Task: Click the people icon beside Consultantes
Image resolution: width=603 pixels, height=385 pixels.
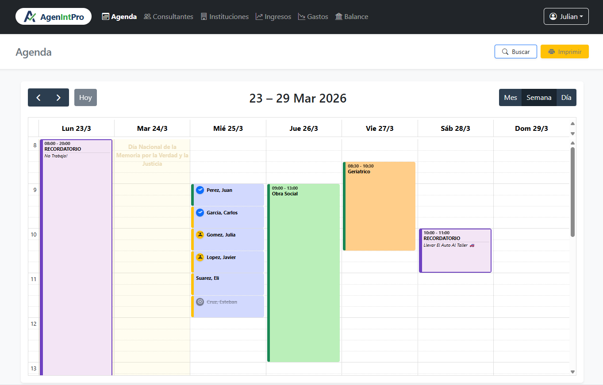Action: (146, 16)
